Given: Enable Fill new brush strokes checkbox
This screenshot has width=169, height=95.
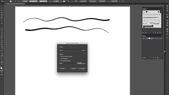Looking at the screenshot, I should click(60, 56).
